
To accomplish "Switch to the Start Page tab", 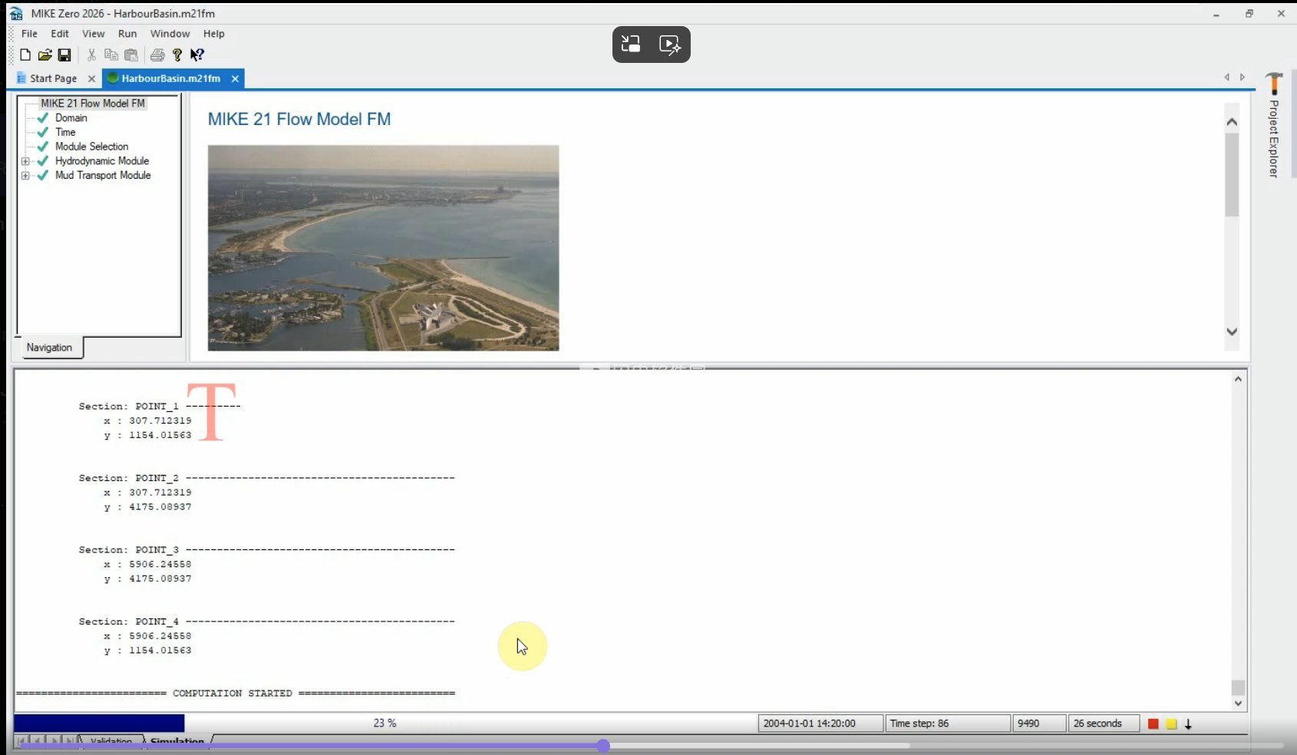I will [x=53, y=78].
